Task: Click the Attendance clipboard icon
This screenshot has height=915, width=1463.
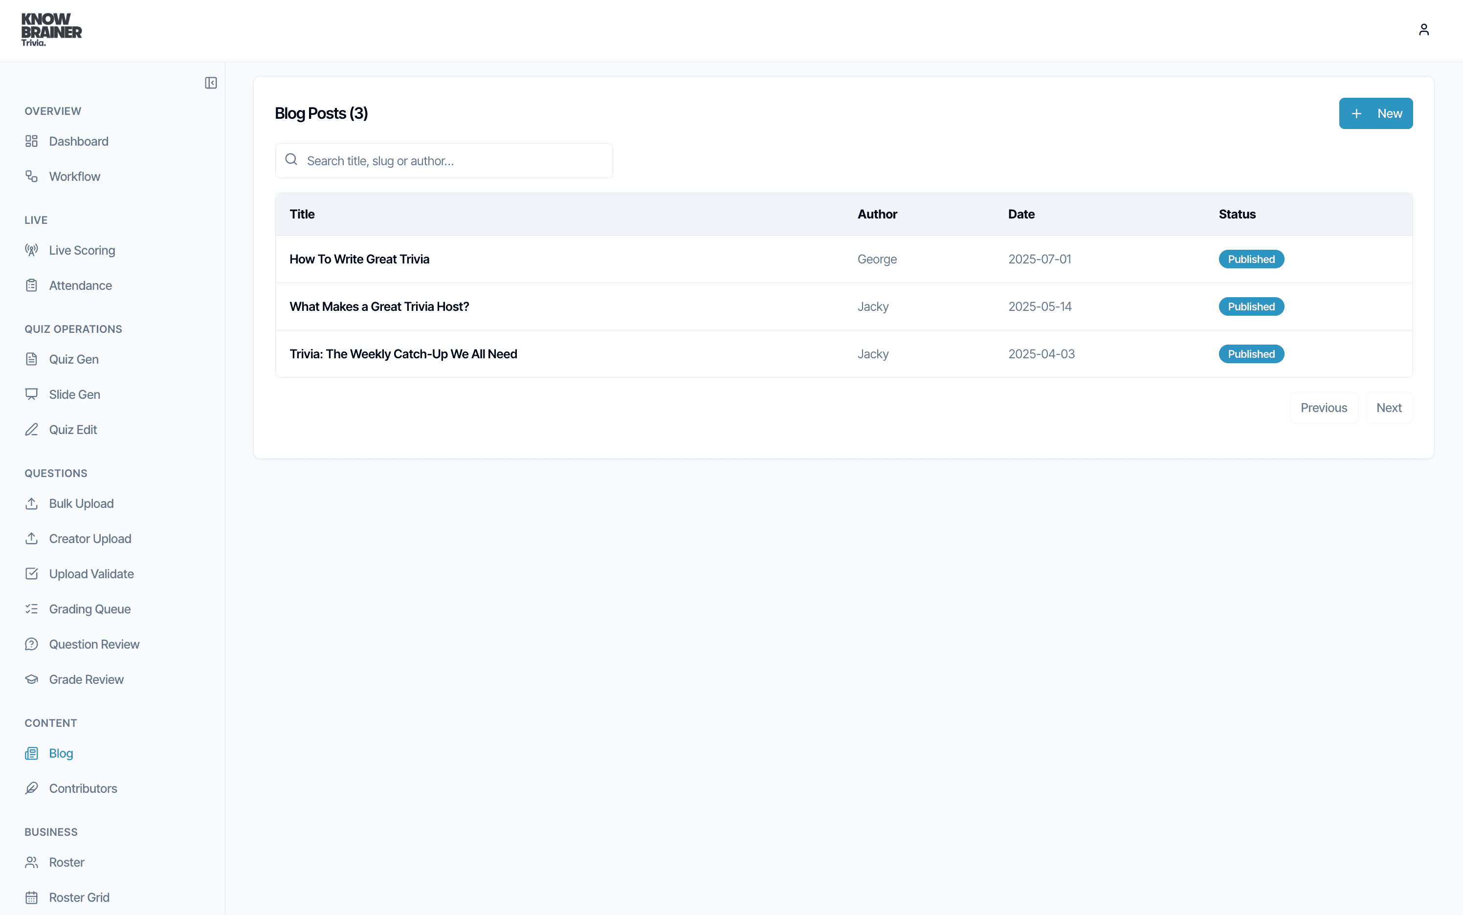Action: (31, 285)
